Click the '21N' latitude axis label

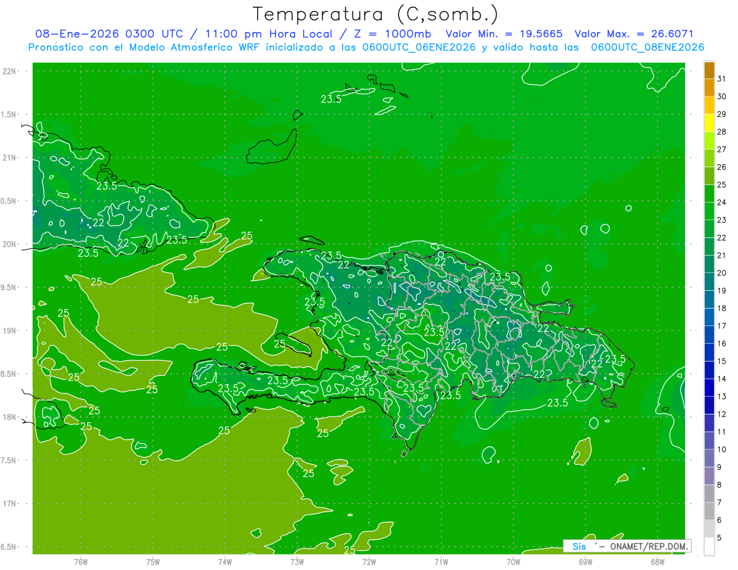[10, 157]
